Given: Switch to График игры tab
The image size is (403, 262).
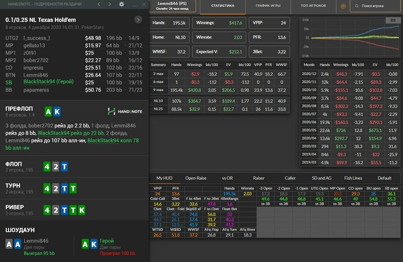Looking at the screenshot, I should [x=268, y=6].
